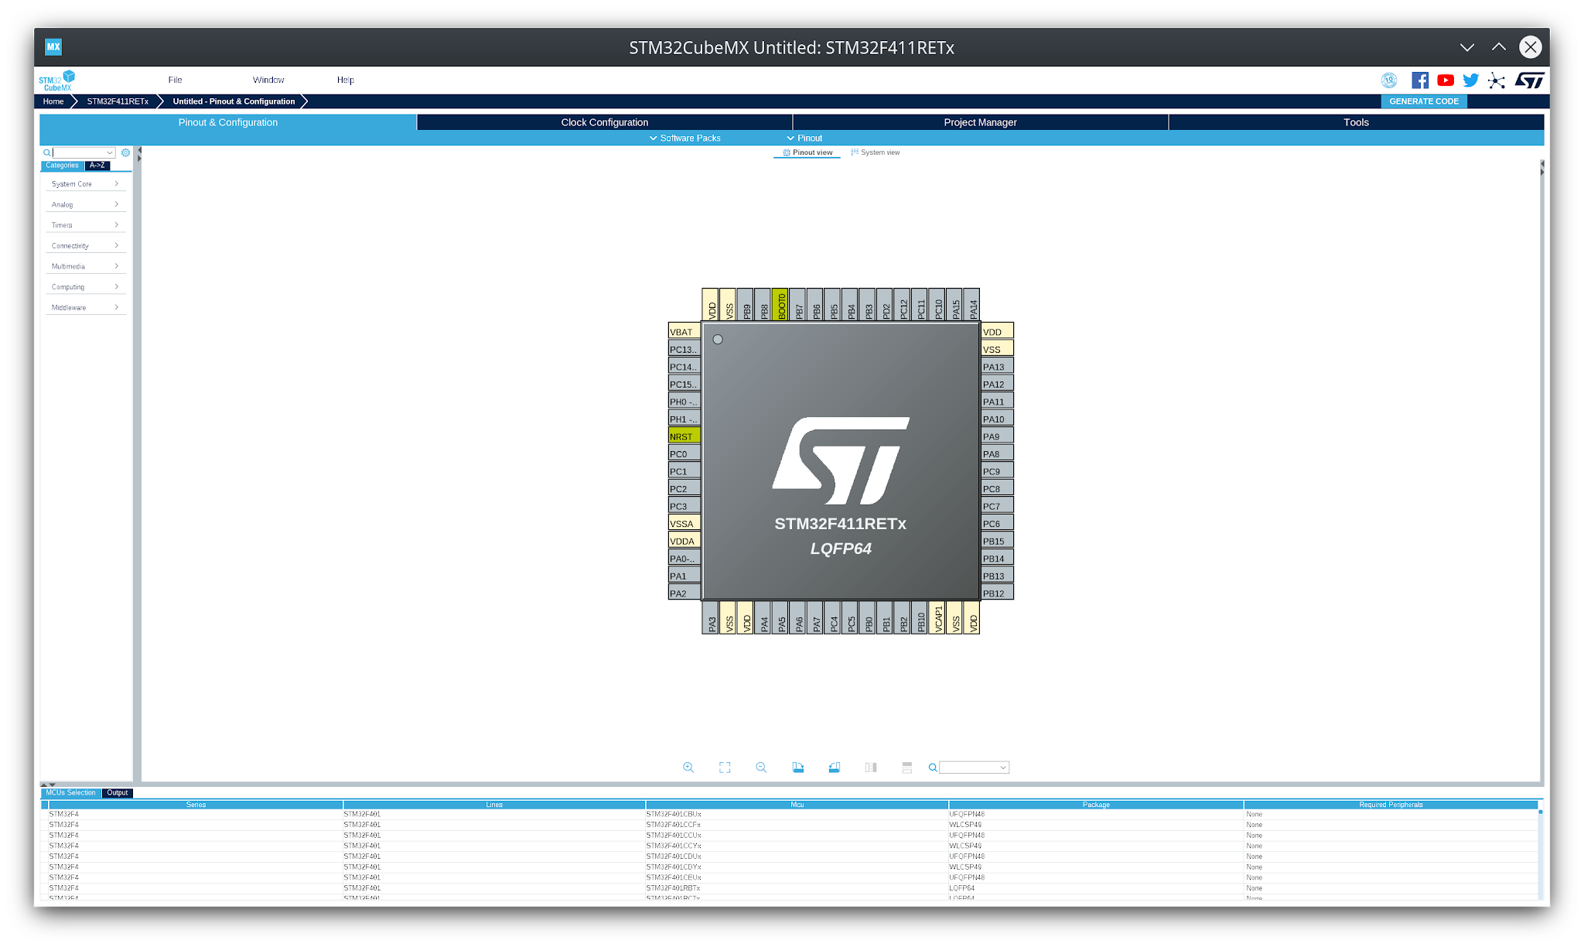This screenshot has height=947, width=1584.
Task: Click the pin search magnifier icon
Action: (933, 768)
